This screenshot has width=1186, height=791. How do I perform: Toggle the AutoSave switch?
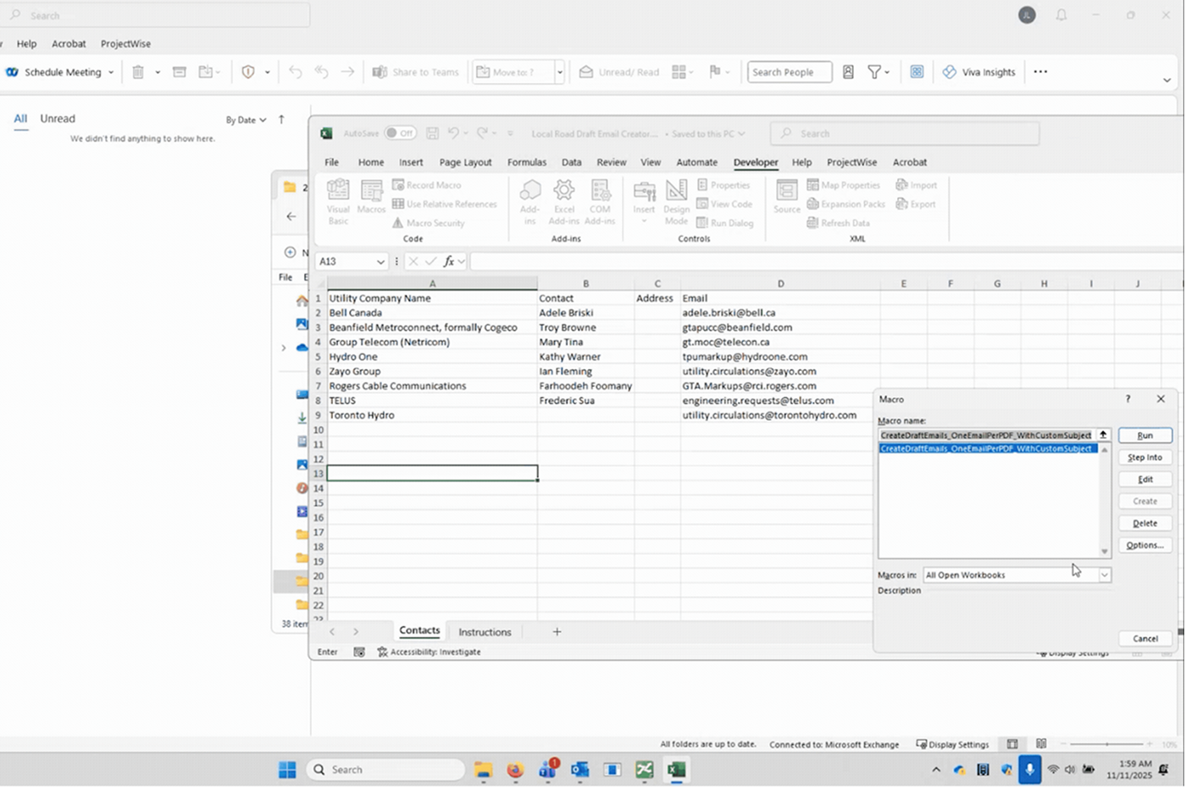tap(400, 133)
